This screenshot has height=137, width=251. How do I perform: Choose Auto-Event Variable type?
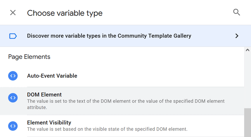tap(52, 76)
